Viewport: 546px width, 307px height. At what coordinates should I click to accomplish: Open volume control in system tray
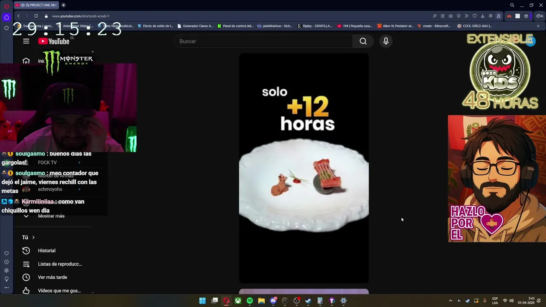click(511, 301)
